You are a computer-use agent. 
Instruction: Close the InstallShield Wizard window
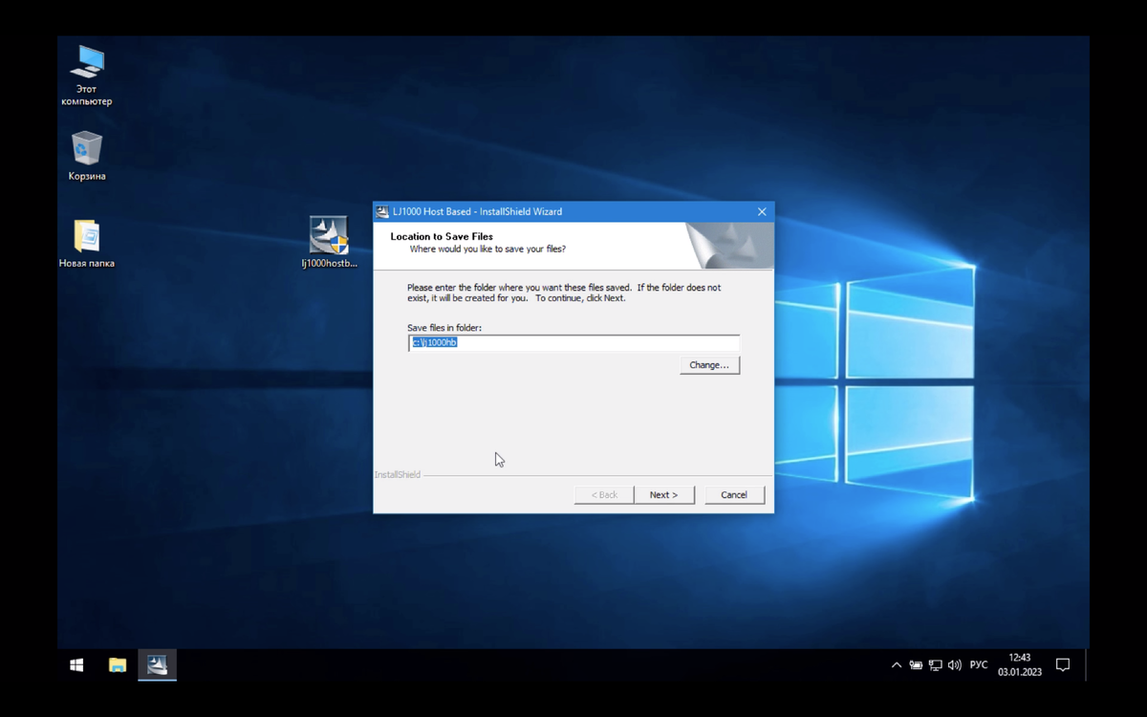tap(762, 211)
